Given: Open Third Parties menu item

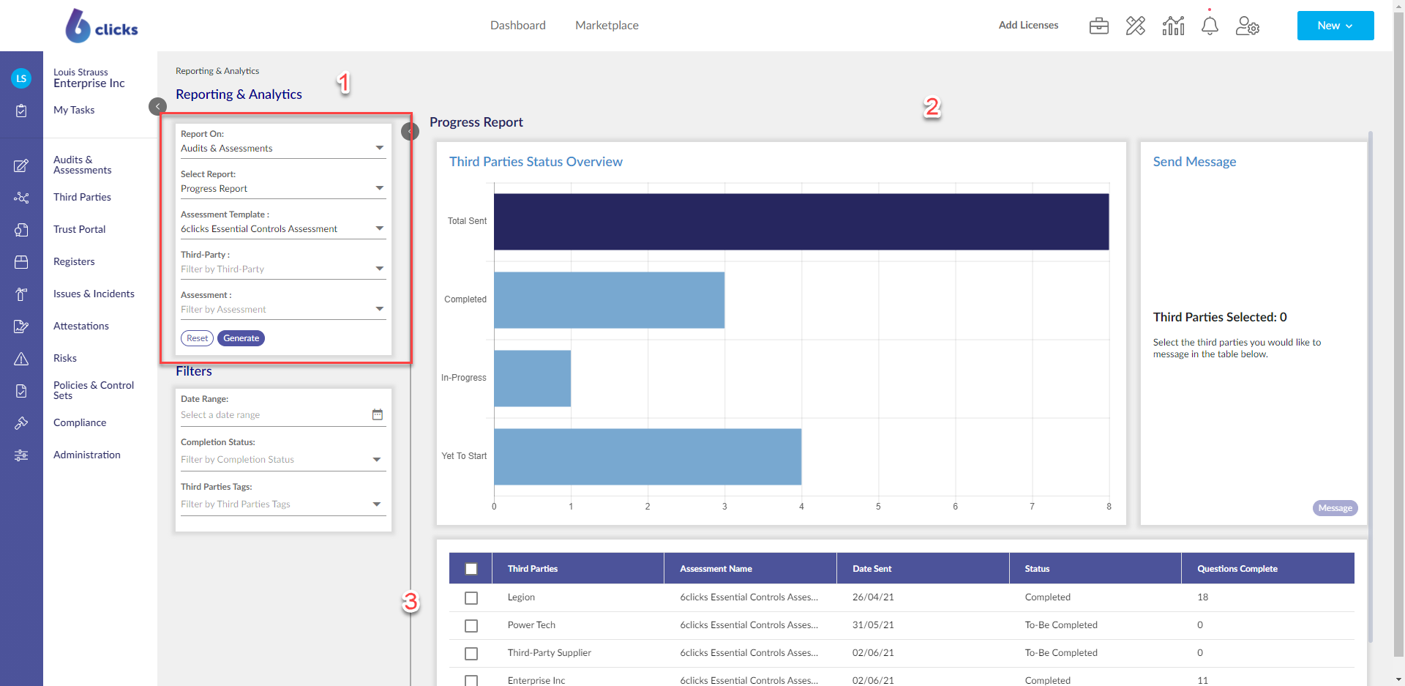Looking at the screenshot, I should [x=82, y=197].
